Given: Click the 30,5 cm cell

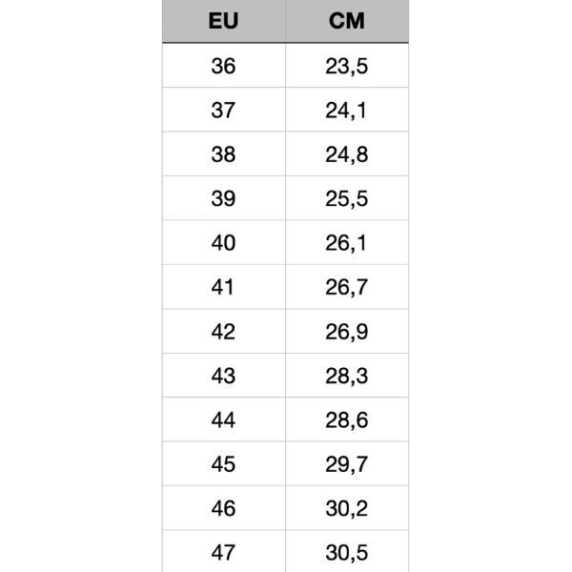Looking at the screenshot, I should point(347,552).
